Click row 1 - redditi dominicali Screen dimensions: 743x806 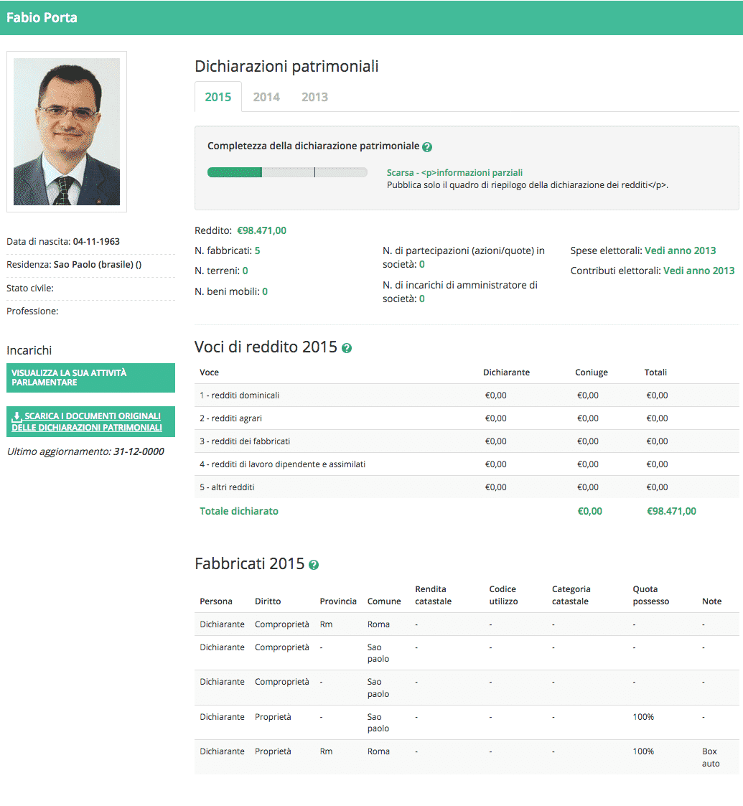[x=467, y=395]
